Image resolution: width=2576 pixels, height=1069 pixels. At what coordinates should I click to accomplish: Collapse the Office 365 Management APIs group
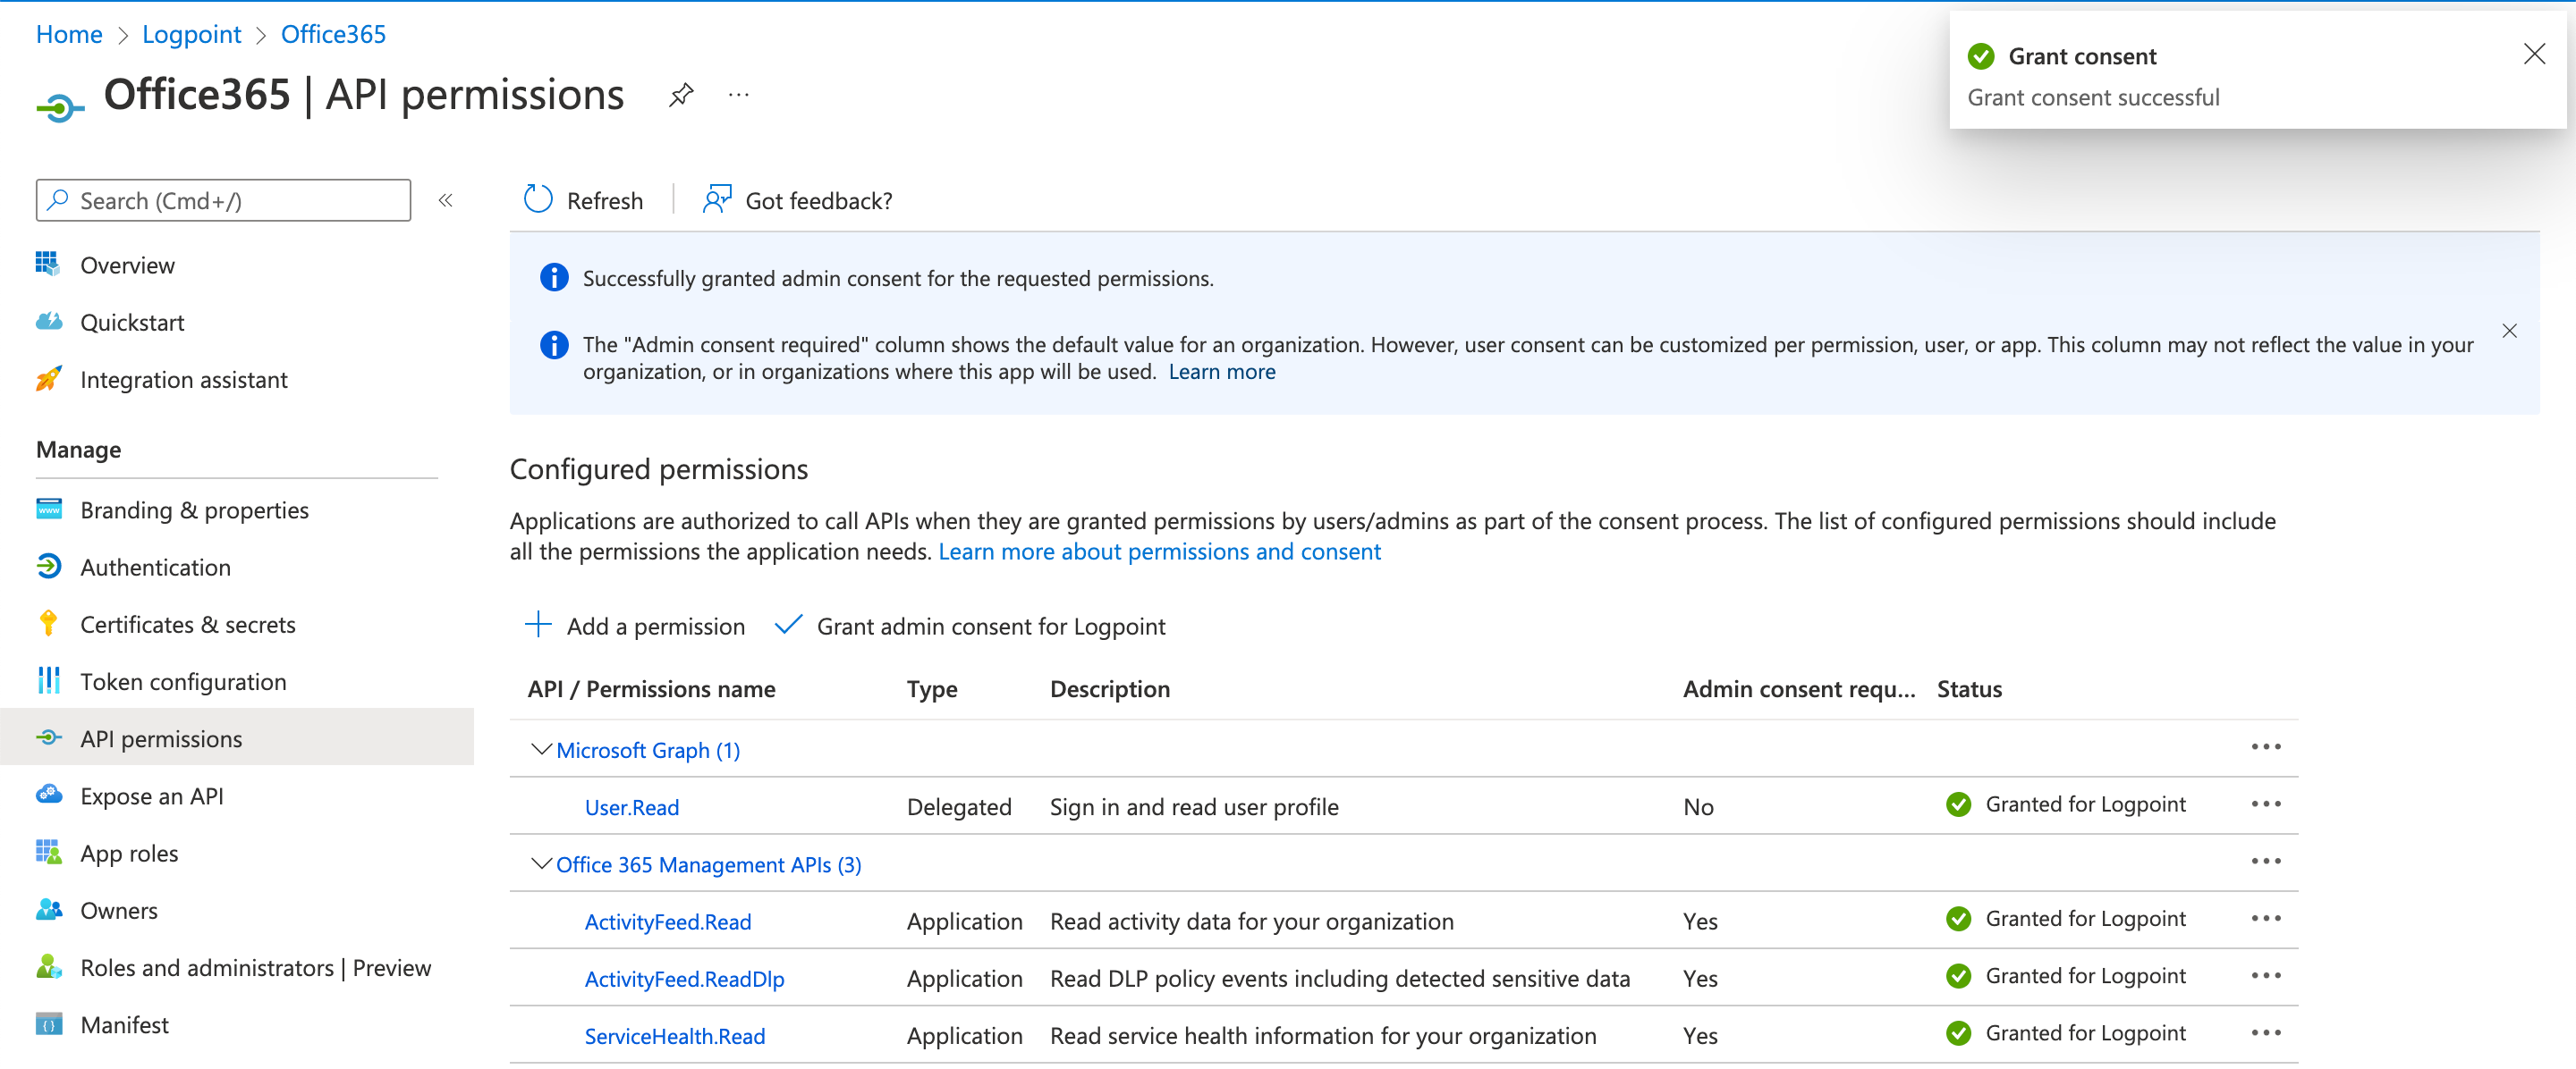pyautogui.click(x=540, y=863)
